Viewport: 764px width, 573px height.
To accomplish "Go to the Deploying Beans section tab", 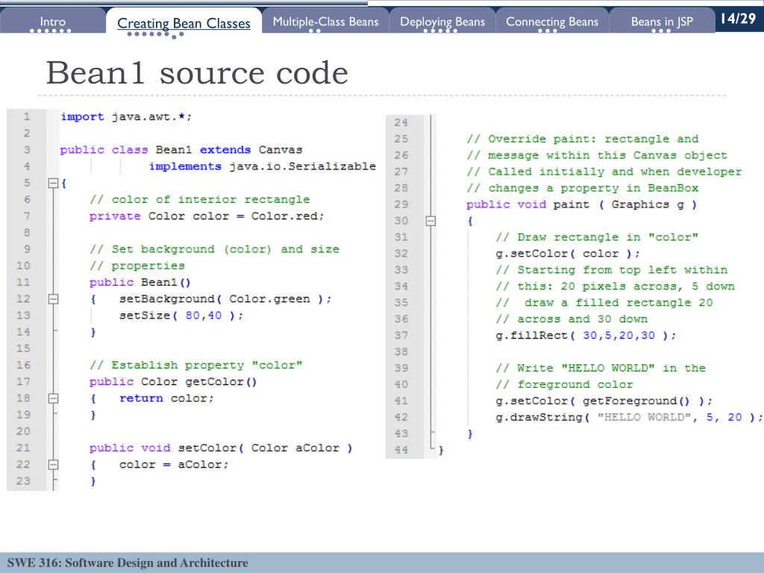I will [x=442, y=22].
